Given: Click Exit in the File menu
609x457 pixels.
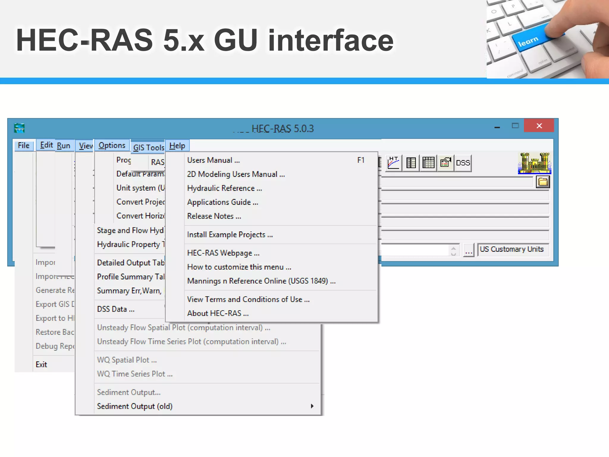Looking at the screenshot, I should pos(41,364).
